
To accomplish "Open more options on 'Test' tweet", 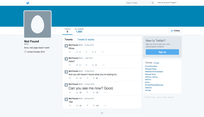I will tap(105, 106).
